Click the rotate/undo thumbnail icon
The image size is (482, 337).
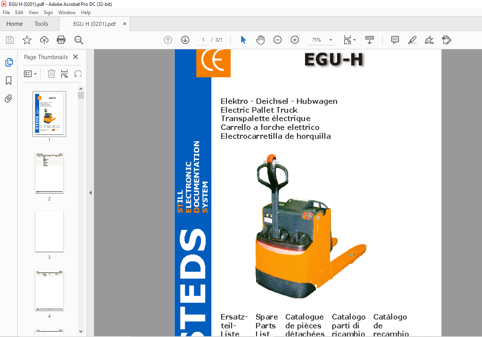(x=78, y=74)
